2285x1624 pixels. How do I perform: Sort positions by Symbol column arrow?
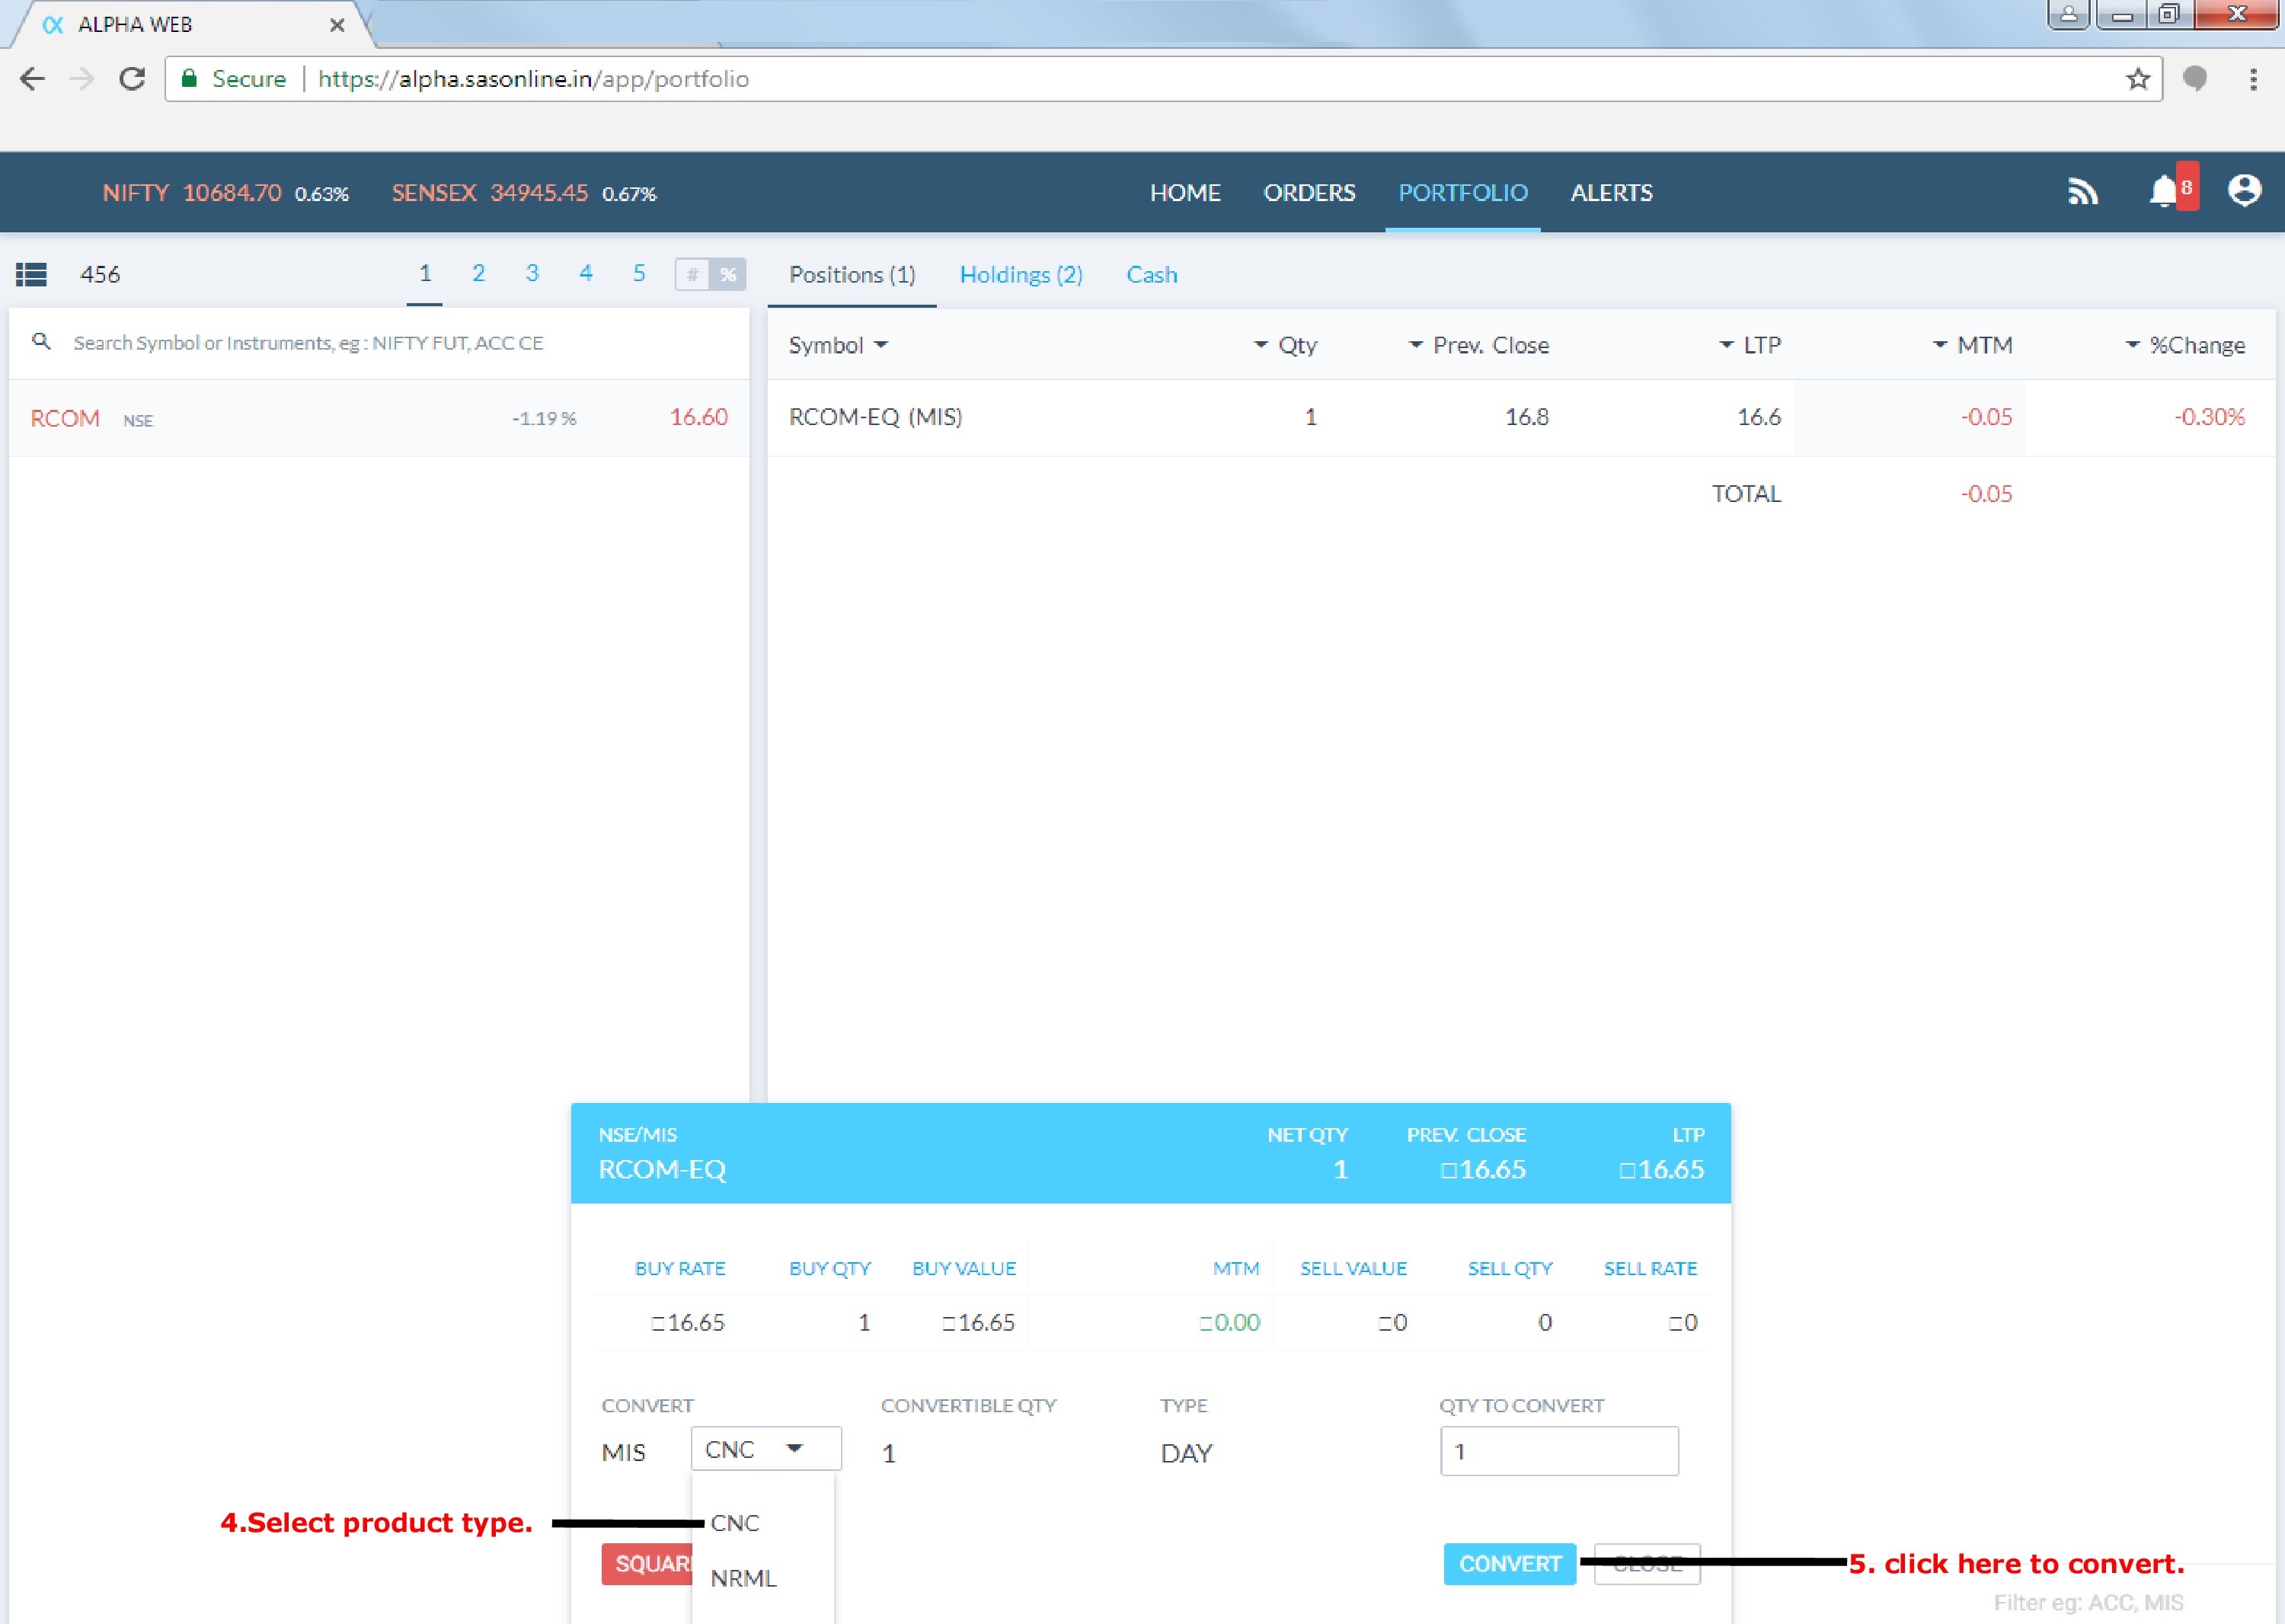coord(881,345)
